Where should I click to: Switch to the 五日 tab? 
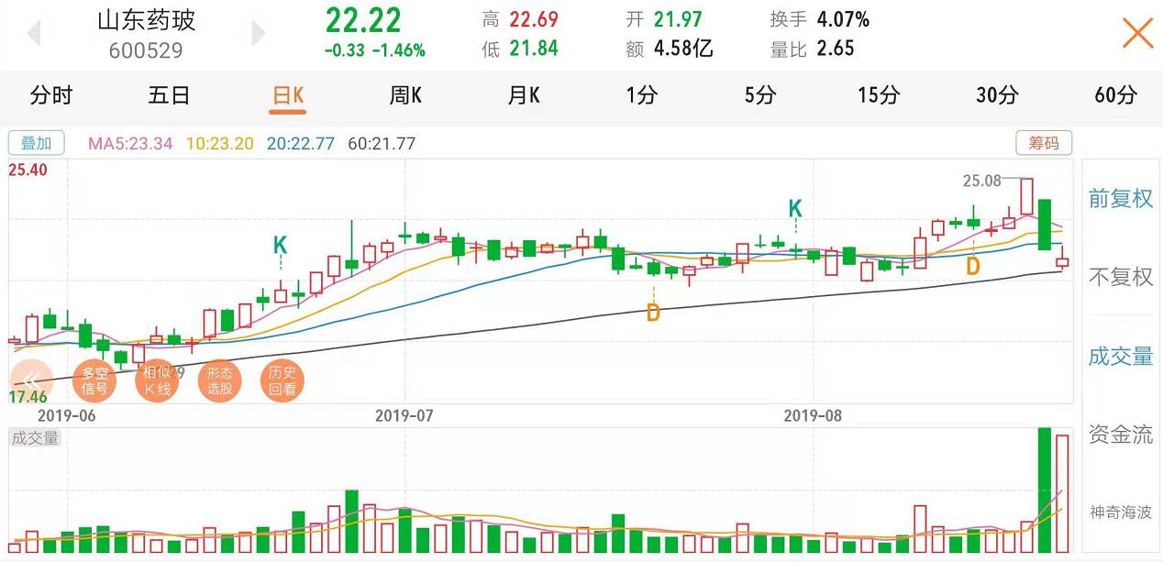[169, 94]
